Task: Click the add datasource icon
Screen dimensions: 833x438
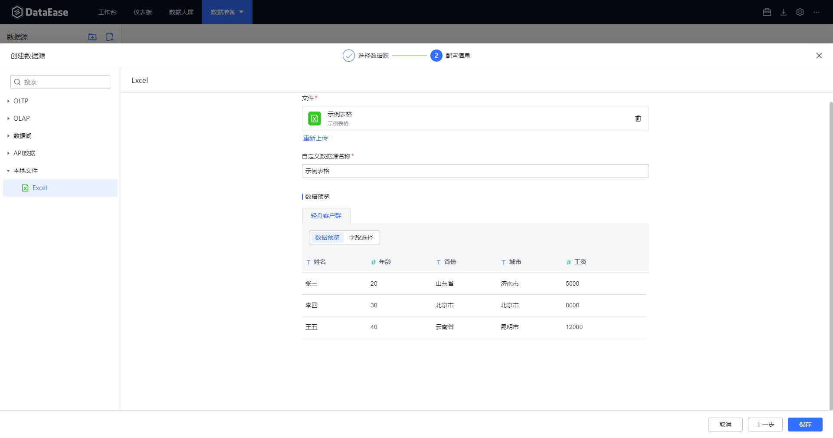Action: pyautogui.click(x=110, y=37)
